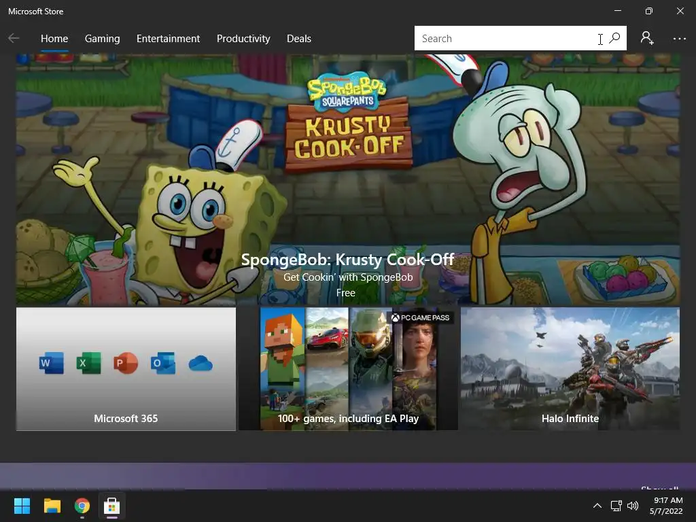Click the SpongeBob: Krusty Cook-Off title text

tap(347, 260)
